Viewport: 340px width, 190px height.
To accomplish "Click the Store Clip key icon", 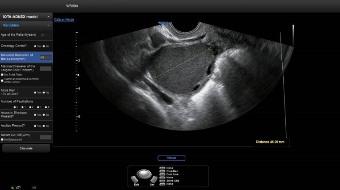I will [x=162, y=180].
